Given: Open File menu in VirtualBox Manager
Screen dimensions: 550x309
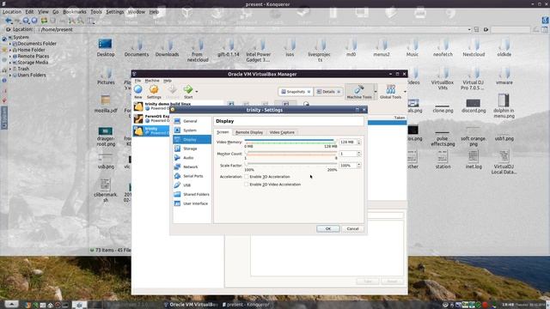Looking at the screenshot, I should [137, 81].
